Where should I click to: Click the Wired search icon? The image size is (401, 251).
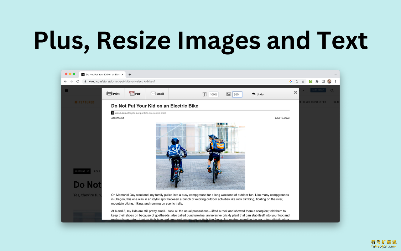pyautogui.click(x=332, y=90)
